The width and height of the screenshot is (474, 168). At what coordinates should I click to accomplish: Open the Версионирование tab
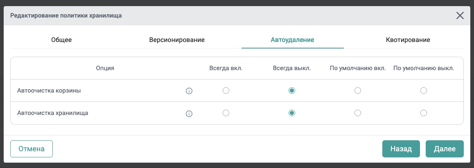click(177, 40)
